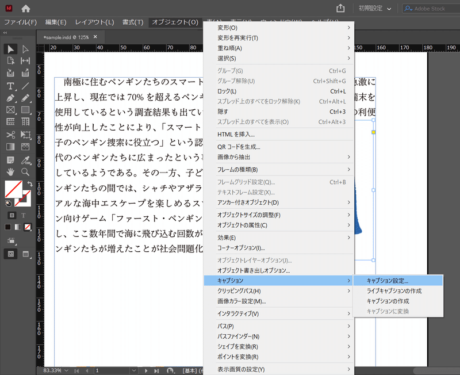Close the sample.indd document tab
Viewport: 460px width, 375px height.
(95, 37)
